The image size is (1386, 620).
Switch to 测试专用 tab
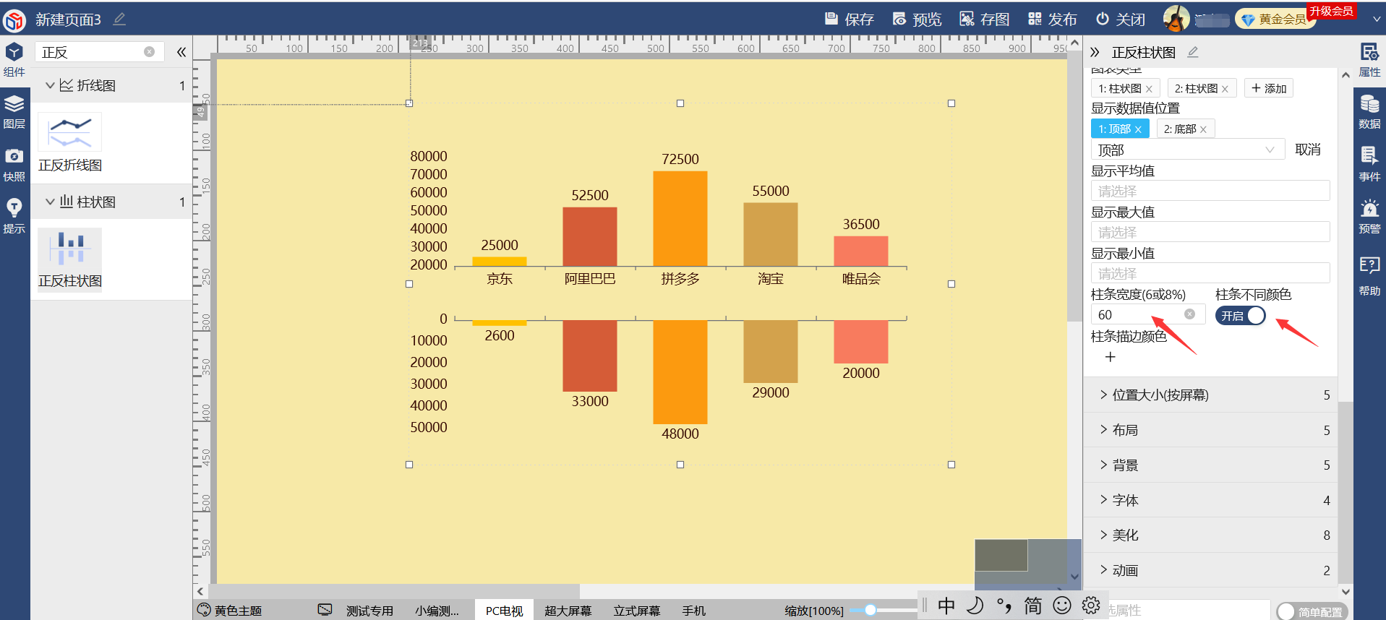[369, 611]
